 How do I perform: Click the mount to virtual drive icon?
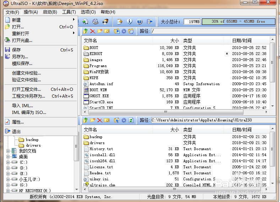(86, 22)
